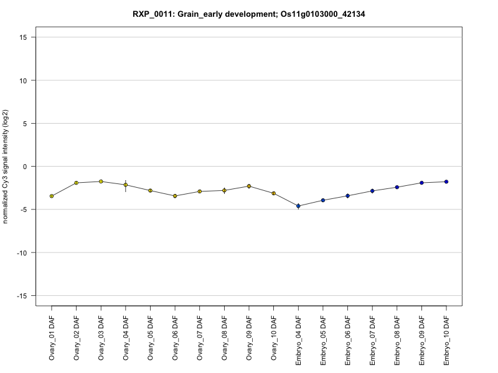Select the Embryo_09 DAF x-axis label

421,339
